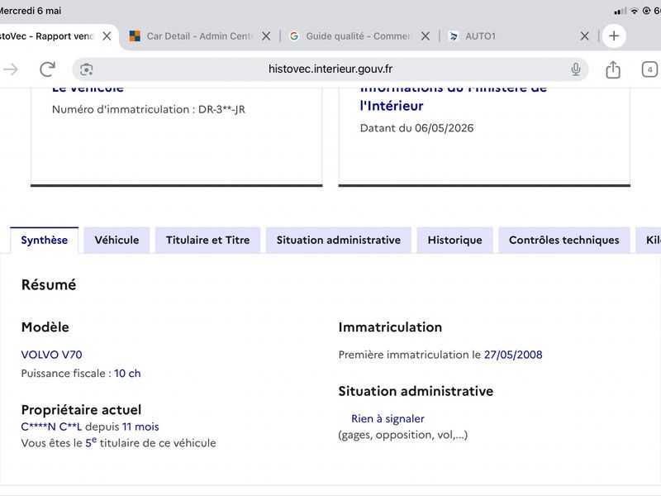Close the AUTO1 tab
This screenshot has height=496, width=661.
[584, 36]
